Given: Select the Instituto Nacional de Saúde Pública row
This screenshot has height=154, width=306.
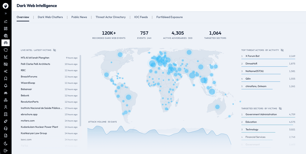Looking at the screenshot, I should click(49, 108).
